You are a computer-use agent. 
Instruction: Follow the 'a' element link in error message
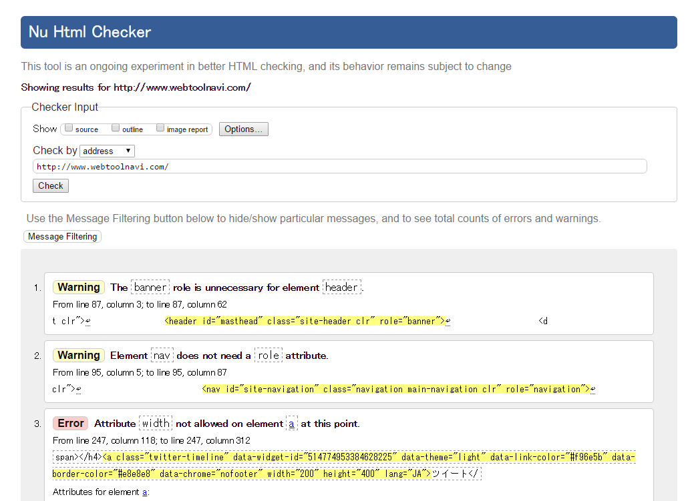[x=292, y=424]
